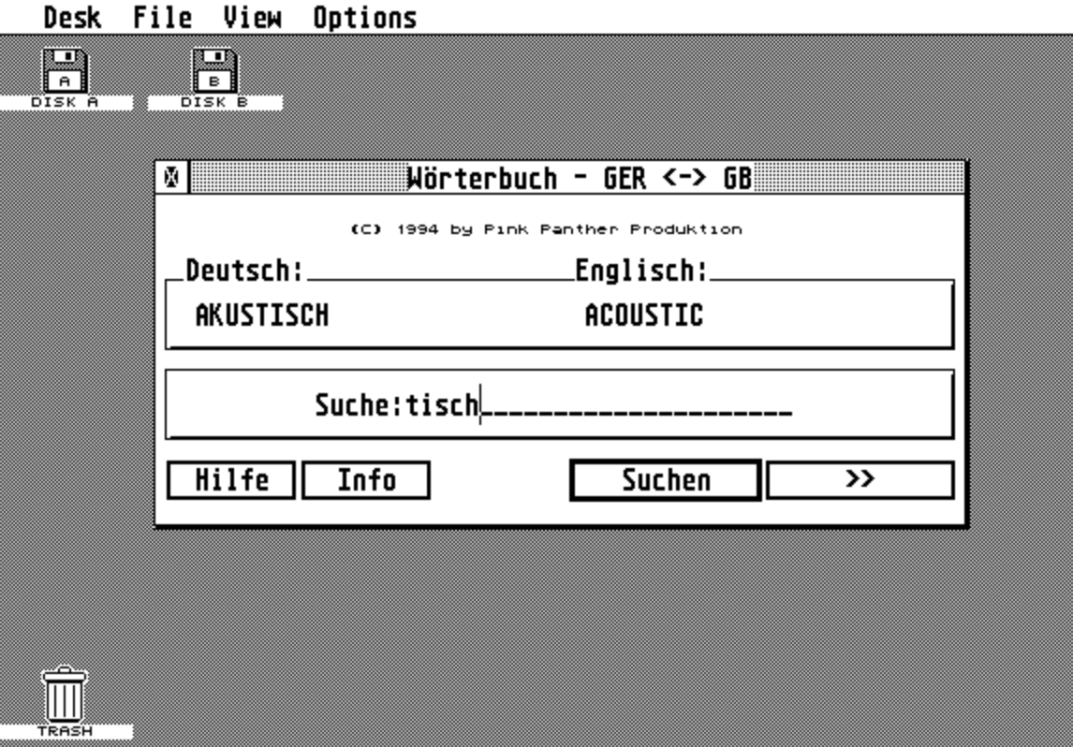The width and height of the screenshot is (1073, 747).
Task: Click the Pink Panther Produktion copyright line
Action: pyautogui.click(x=546, y=229)
